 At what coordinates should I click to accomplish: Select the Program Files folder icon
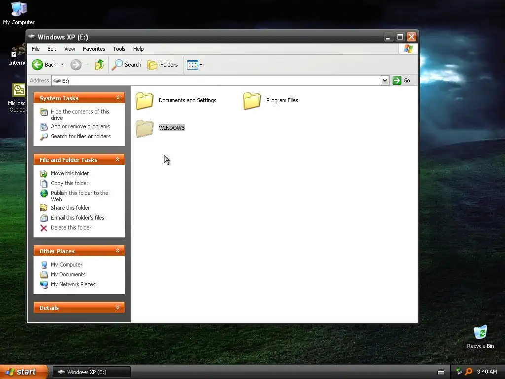tap(252, 101)
